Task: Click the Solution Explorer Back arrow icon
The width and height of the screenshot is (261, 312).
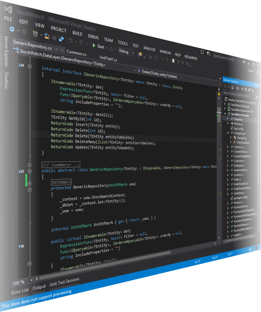Action: (x=225, y=86)
